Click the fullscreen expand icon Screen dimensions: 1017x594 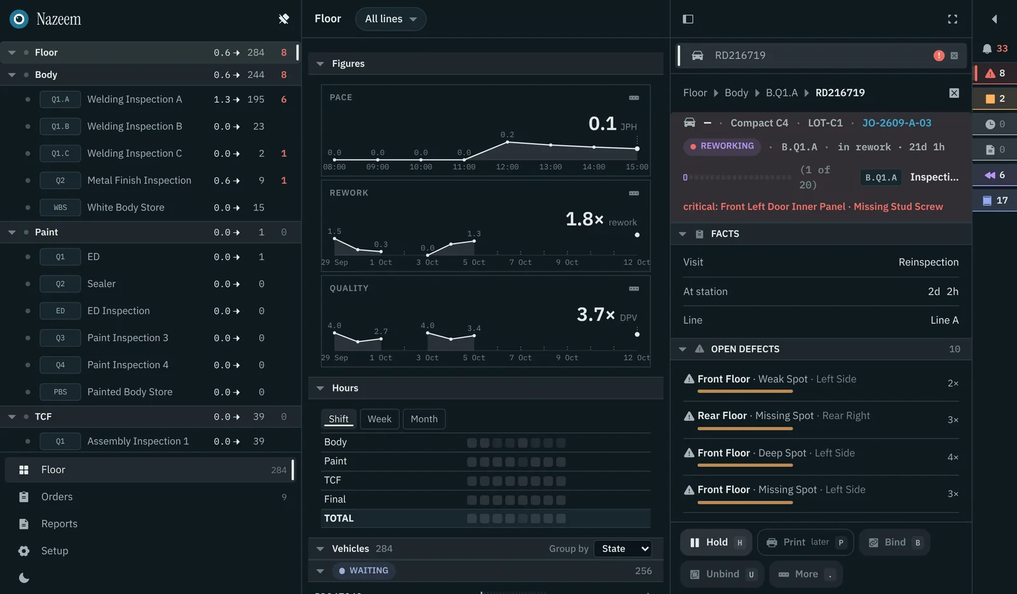click(x=952, y=19)
